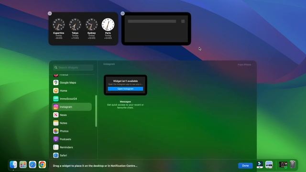Click the Open Instagram button

[x=125, y=89]
